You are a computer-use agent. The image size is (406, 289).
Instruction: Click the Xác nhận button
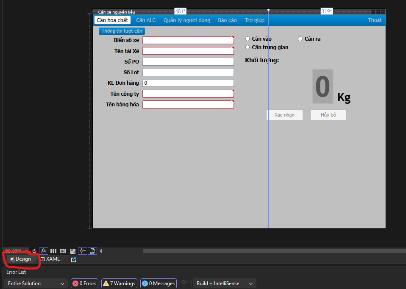coord(284,115)
